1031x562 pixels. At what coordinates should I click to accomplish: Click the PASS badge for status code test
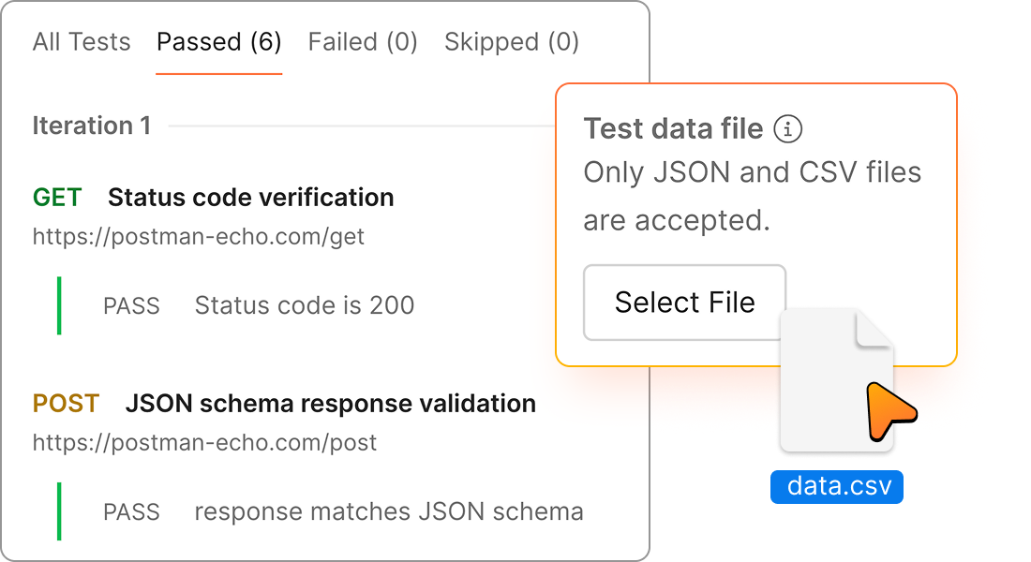(x=131, y=305)
